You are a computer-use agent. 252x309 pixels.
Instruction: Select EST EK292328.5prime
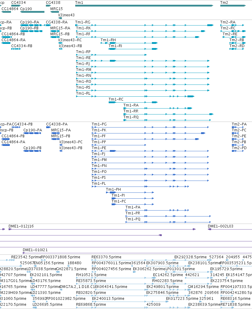tap(190, 257)
